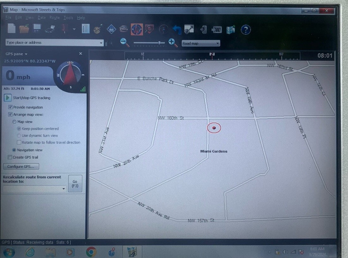
Task: Open the Route menu
Action: click(x=55, y=17)
